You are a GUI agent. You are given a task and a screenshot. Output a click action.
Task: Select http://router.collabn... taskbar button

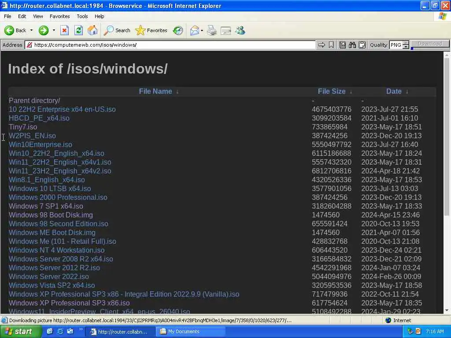click(121, 331)
